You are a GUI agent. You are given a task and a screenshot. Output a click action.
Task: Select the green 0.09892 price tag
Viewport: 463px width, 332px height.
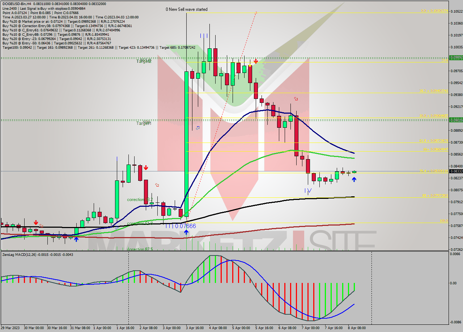click(x=456, y=57)
